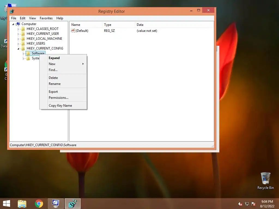The image size is (279, 209).
Task: Click the Data column header
Action: pos(174,25)
